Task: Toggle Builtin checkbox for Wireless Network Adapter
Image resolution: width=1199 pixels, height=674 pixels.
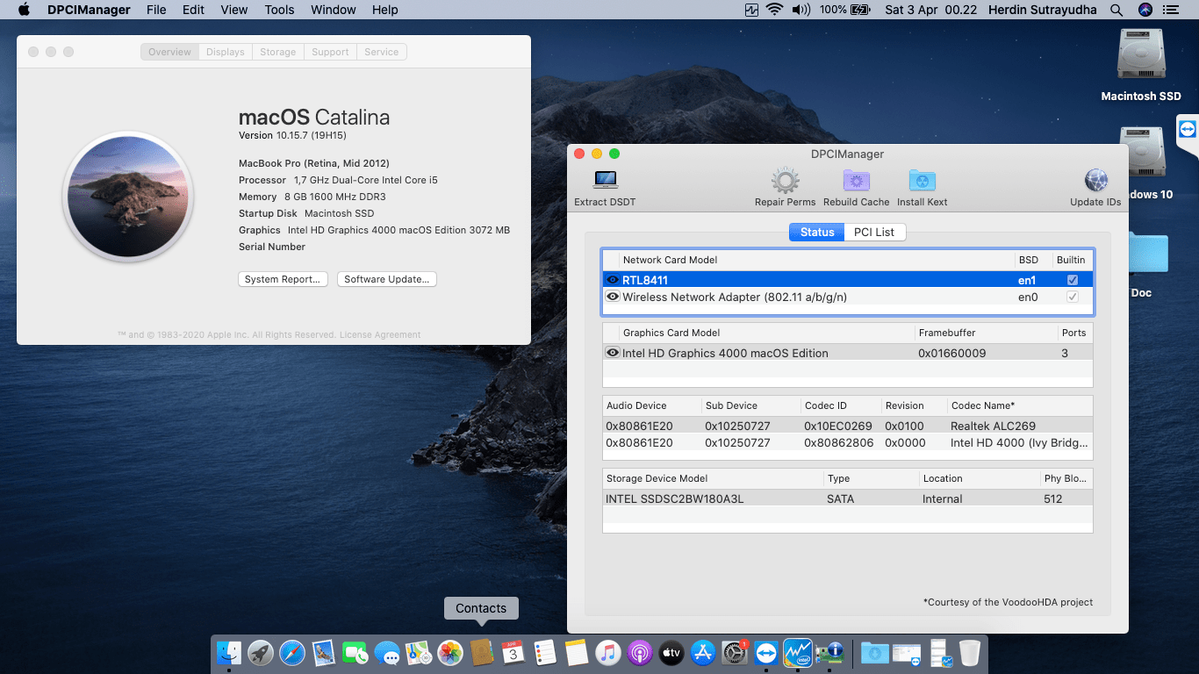Action: [x=1072, y=297]
